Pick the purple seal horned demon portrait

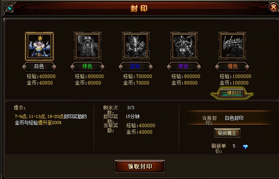(184, 46)
